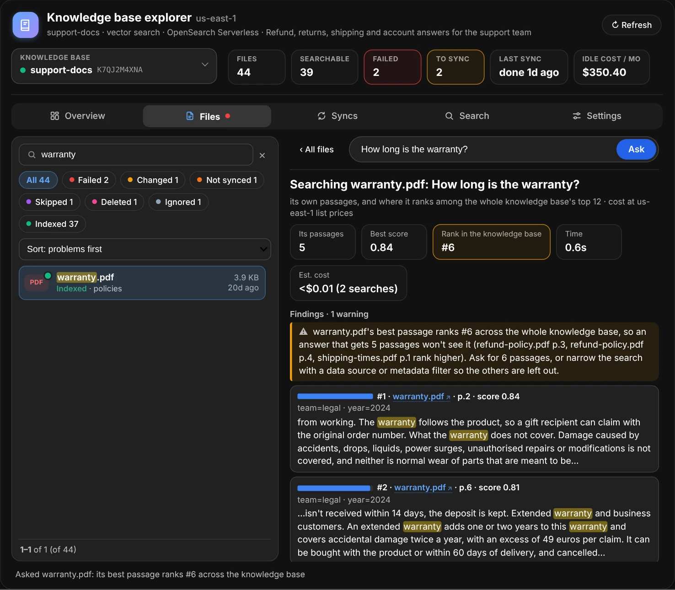Screen dimensions: 675x590
Task: Toggle the Changed 1 filter chip
Action: pos(153,180)
